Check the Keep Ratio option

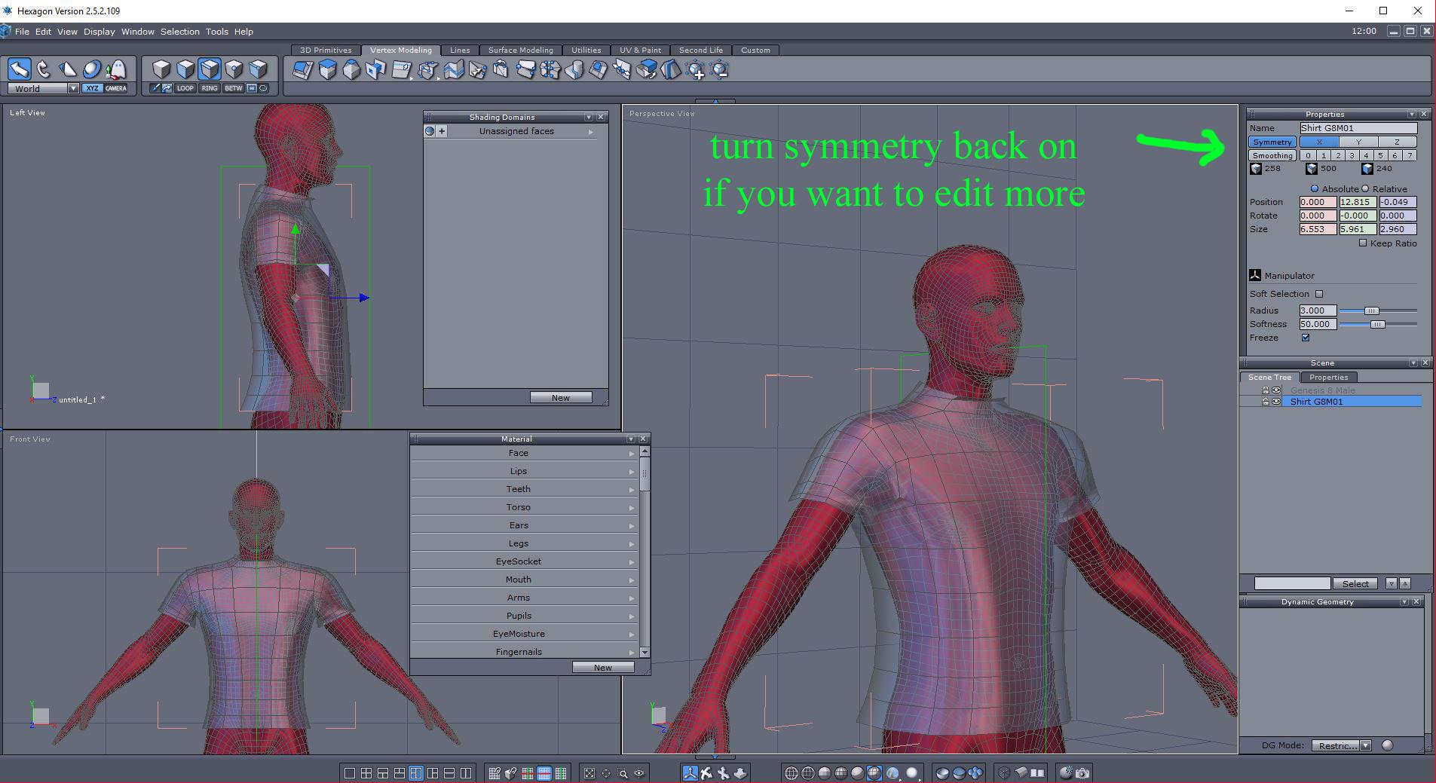point(1363,243)
